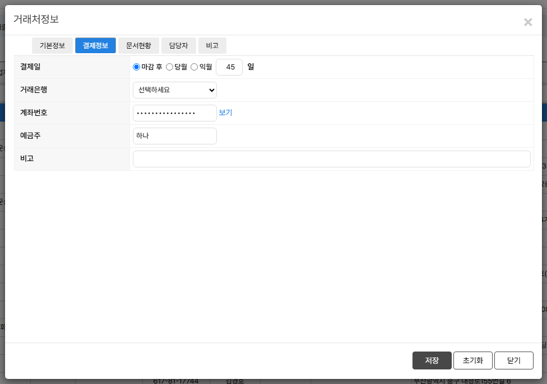Click the payment days field showing 45
Viewport: 547px width, 384px height.
[229, 67]
